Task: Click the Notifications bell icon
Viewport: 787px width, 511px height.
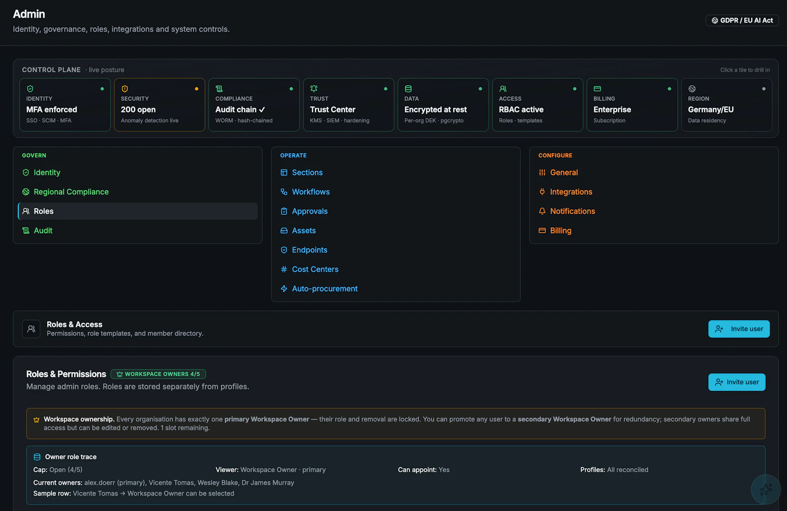Action: tap(542, 211)
